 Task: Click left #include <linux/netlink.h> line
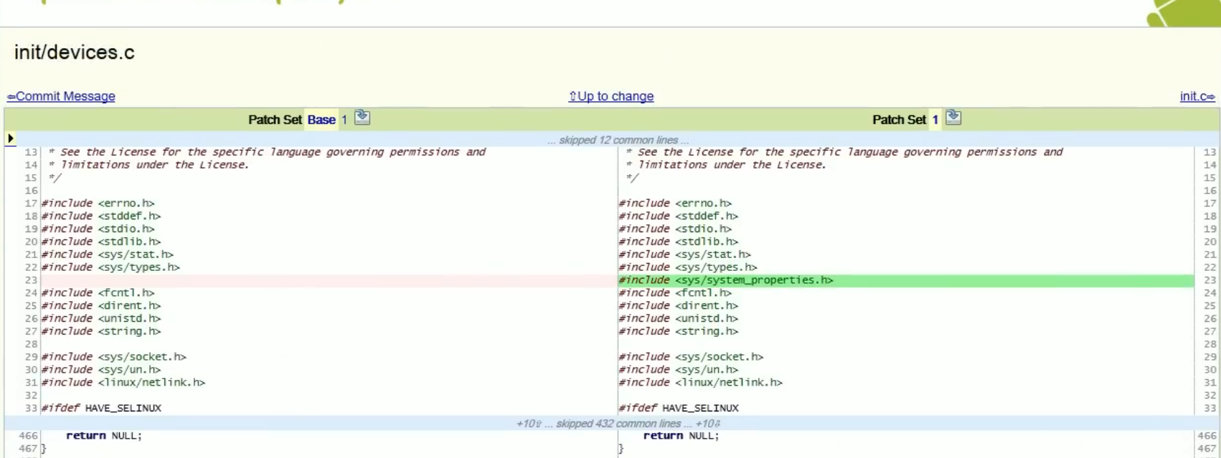pos(123,383)
